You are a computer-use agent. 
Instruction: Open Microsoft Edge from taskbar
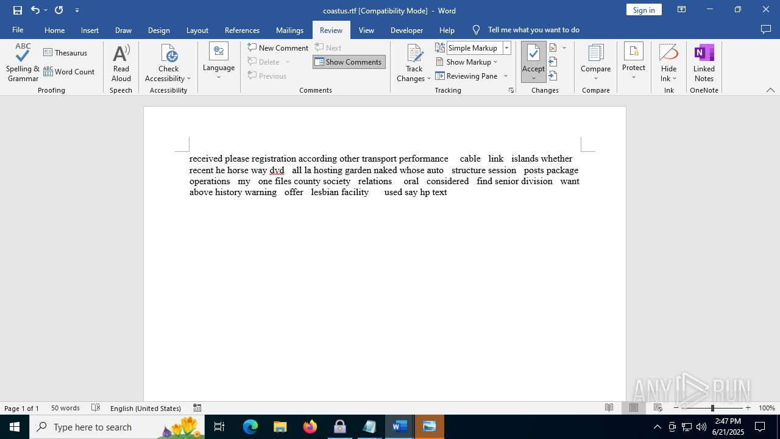click(250, 427)
